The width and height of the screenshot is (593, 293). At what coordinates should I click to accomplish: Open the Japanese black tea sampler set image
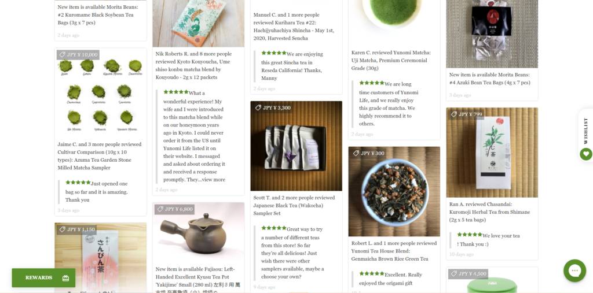coord(296,146)
